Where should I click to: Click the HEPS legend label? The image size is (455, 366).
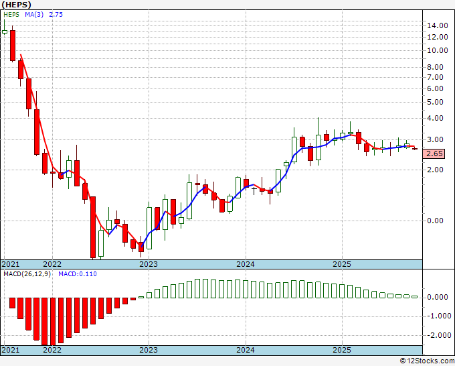(x=11, y=15)
